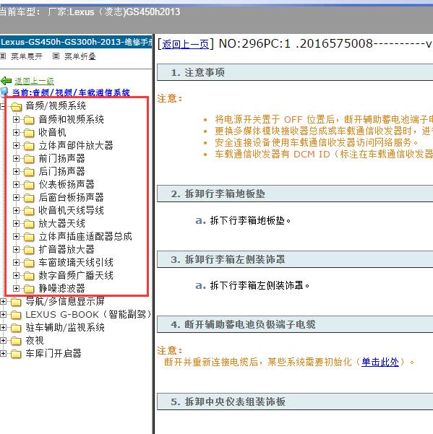Viewport: 433px width, 434px height.
Task: Click folder icon beside 后窗台板扬声器
Action: coord(29,198)
